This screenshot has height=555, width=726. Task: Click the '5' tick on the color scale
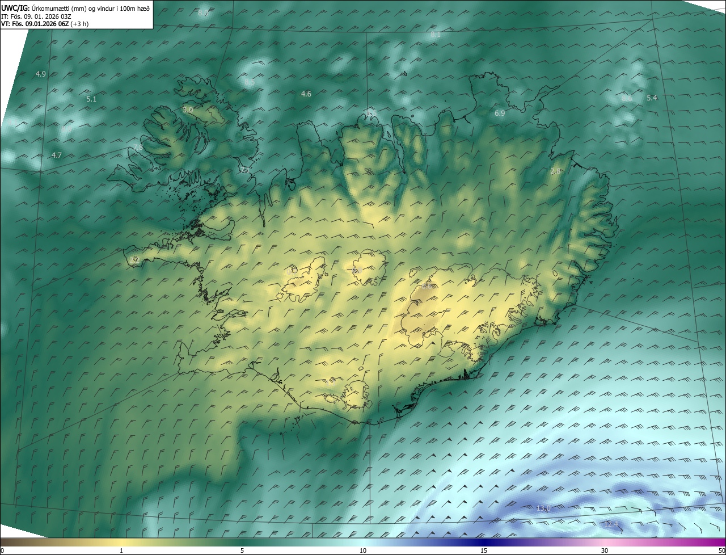(242, 550)
